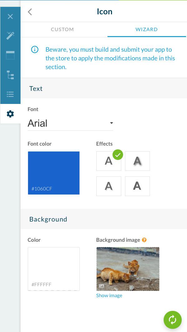Viewport: 187px width, 332px height.
Task: Open the magic wand design section
Action: 10,36
